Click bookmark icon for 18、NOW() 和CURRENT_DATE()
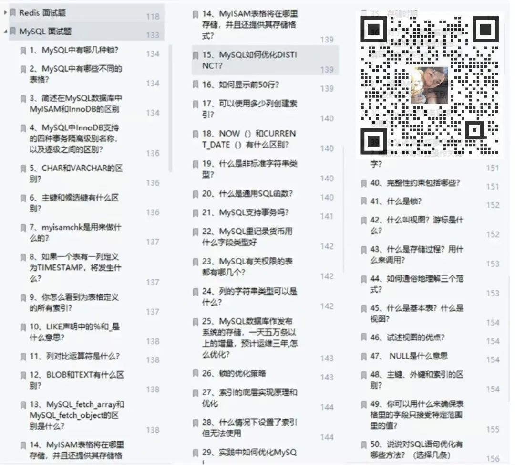The width and height of the screenshot is (515, 465). pos(196,134)
